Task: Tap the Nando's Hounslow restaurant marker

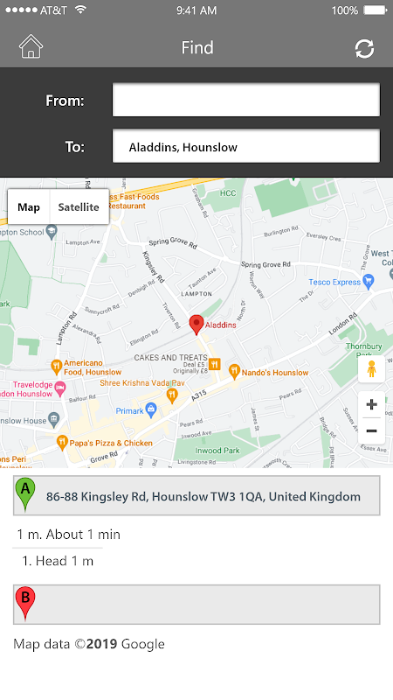Action: click(x=234, y=371)
